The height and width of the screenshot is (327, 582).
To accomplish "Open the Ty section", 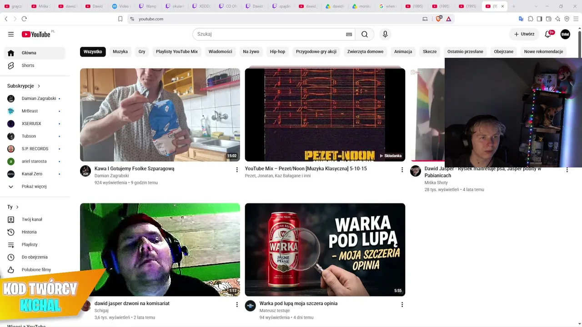I will coord(13,207).
